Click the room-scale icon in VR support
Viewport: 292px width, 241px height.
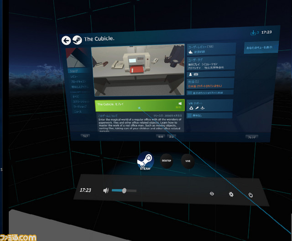[203, 108]
